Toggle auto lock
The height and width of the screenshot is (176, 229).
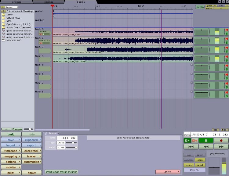pos(189,160)
